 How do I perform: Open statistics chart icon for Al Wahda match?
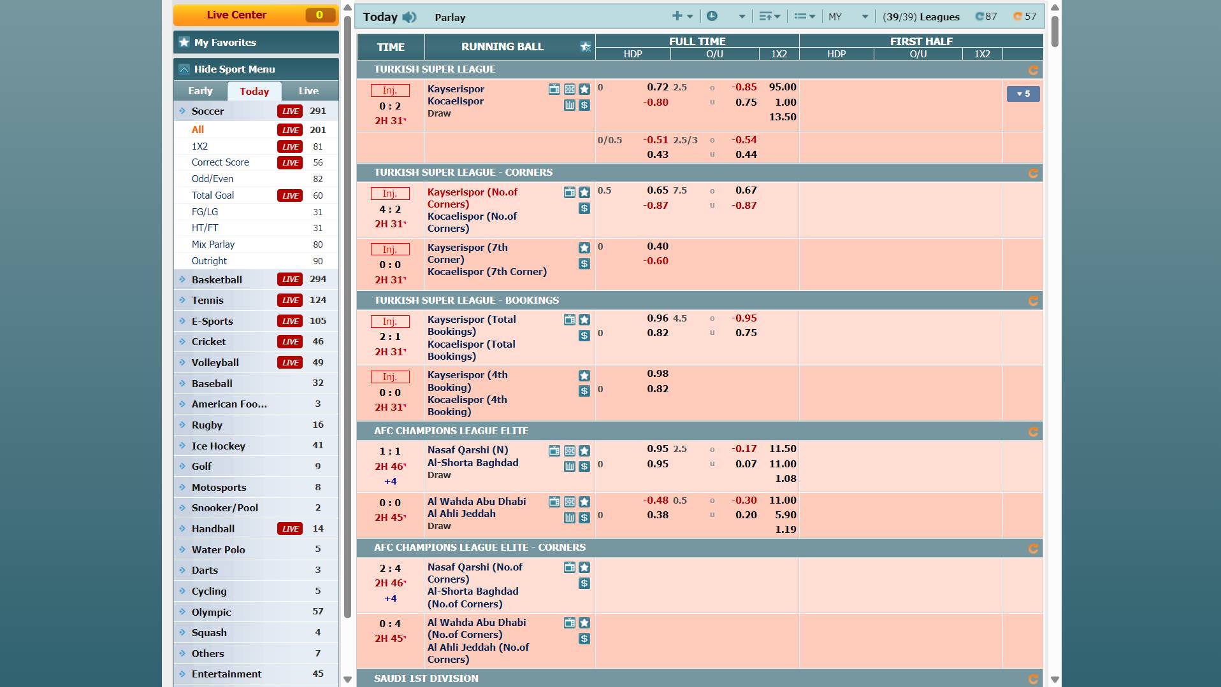(x=569, y=518)
